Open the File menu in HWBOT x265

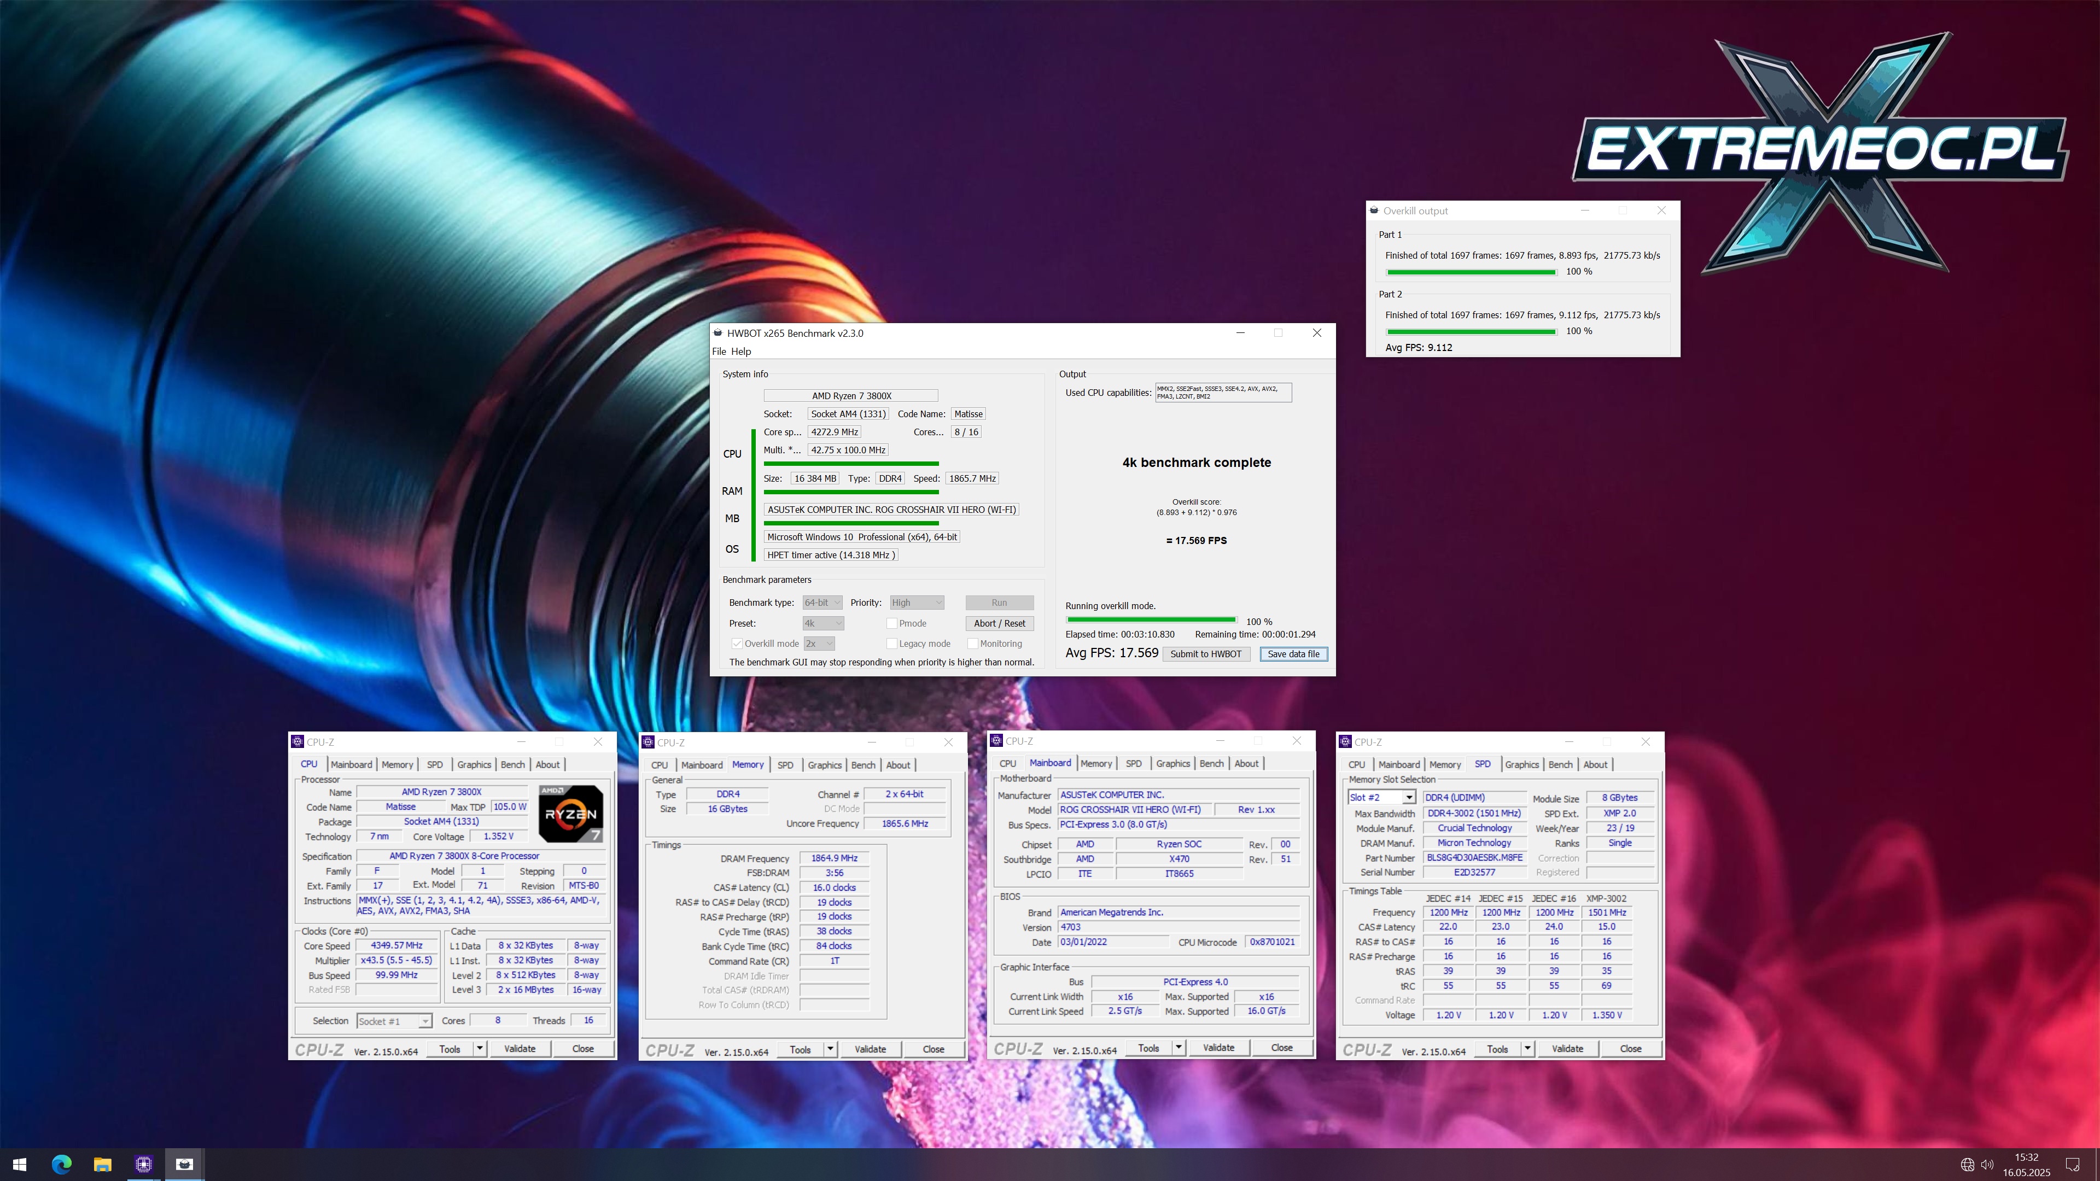point(718,351)
